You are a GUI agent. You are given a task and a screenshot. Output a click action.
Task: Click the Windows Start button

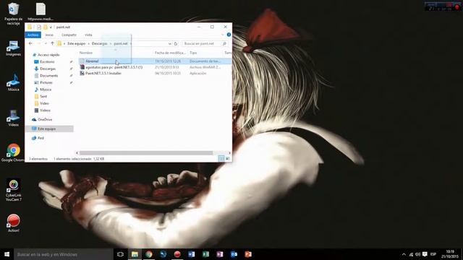pyautogui.click(x=7, y=254)
